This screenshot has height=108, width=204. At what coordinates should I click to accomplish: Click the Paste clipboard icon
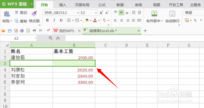coord(7,14)
